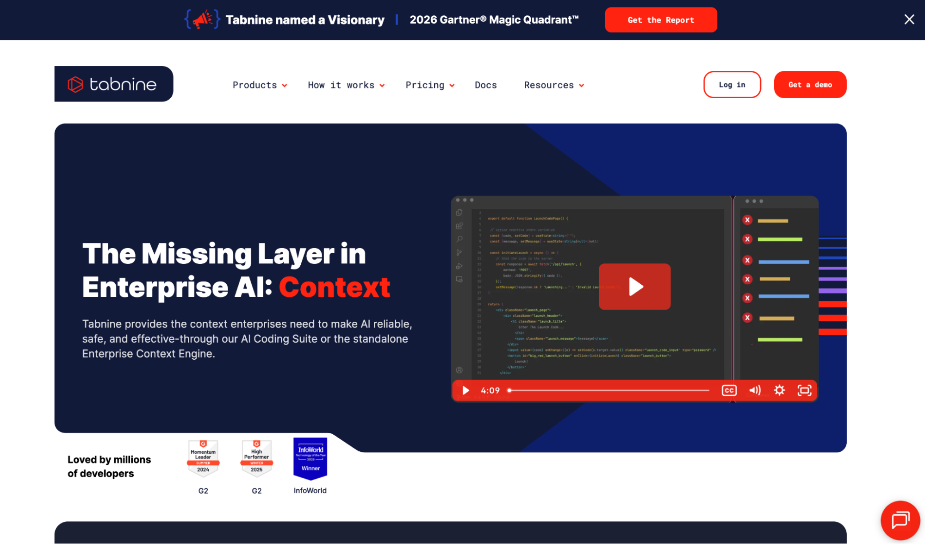Expand the Resources dropdown chevron
This screenshot has height=544, width=925.
click(582, 86)
